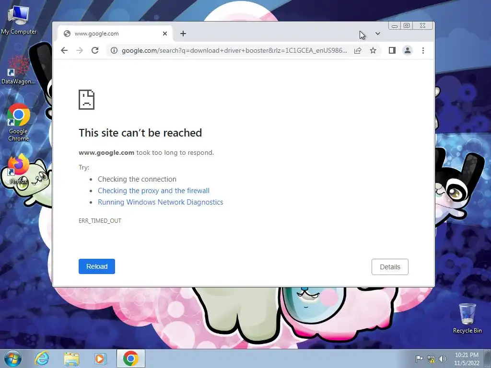Select the www.google.com tab
This screenshot has height=368, width=491.
click(x=115, y=34)
